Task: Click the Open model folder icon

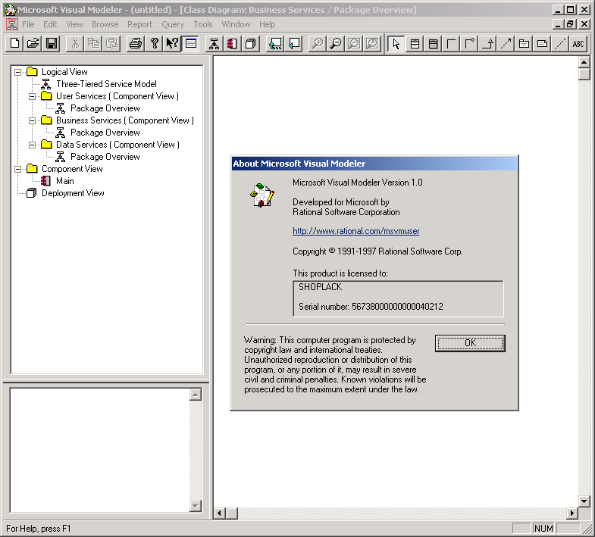Action: click(x=33, y=44)
